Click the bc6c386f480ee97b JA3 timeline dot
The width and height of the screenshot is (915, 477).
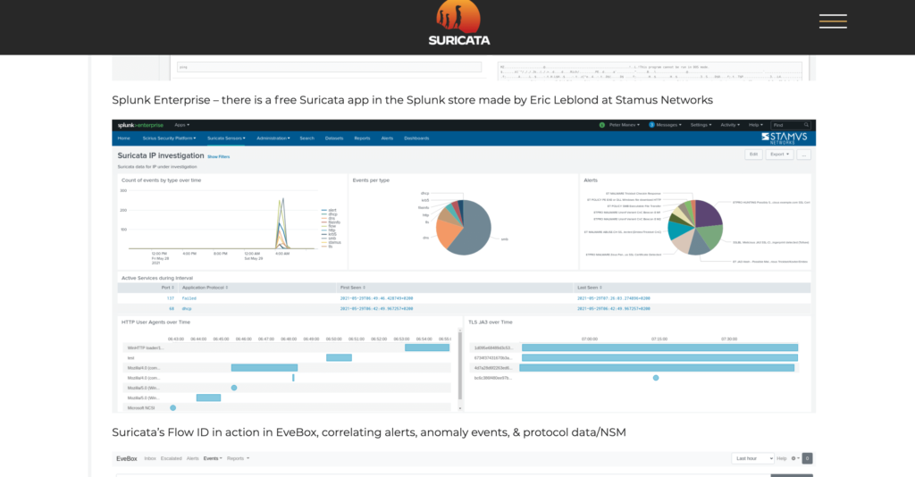[x=656, y=378]
